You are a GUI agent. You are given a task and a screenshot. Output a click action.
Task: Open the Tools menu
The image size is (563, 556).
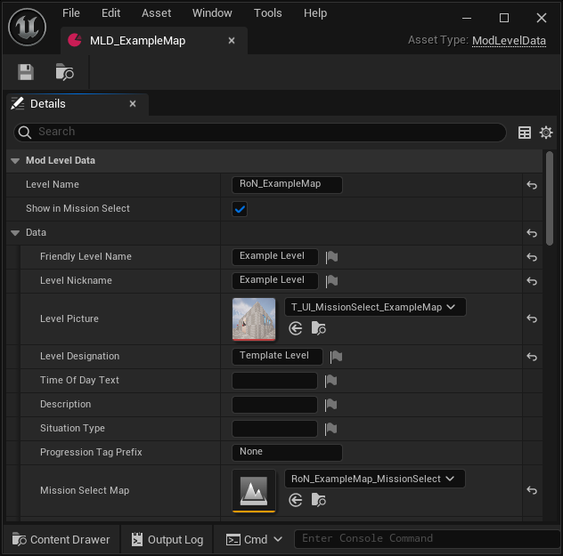pyautogui.click(x=267, y=13)
